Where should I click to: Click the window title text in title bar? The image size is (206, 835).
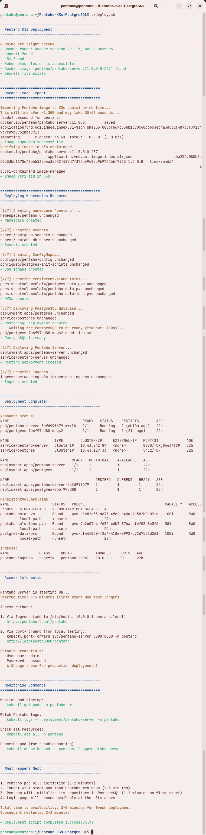[x=103, y=6]
